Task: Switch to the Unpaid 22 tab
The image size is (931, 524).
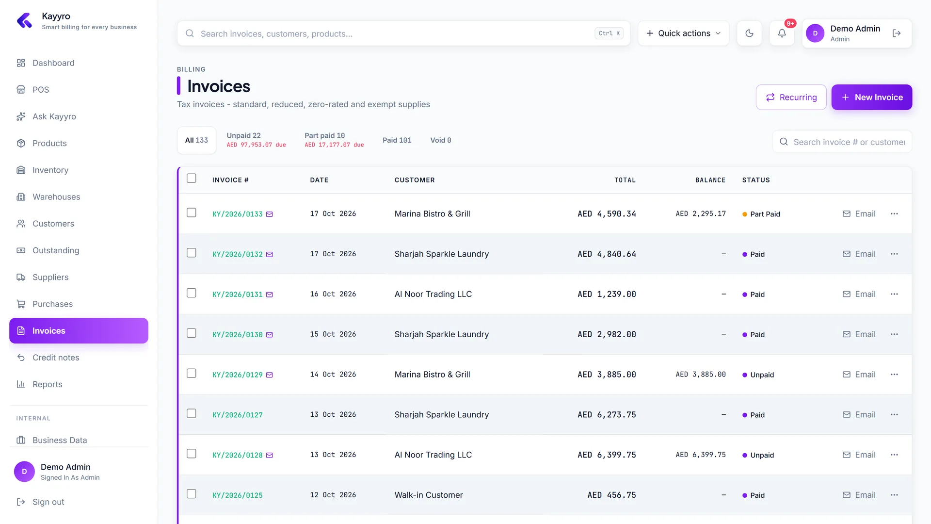Action: pos(256,140)
